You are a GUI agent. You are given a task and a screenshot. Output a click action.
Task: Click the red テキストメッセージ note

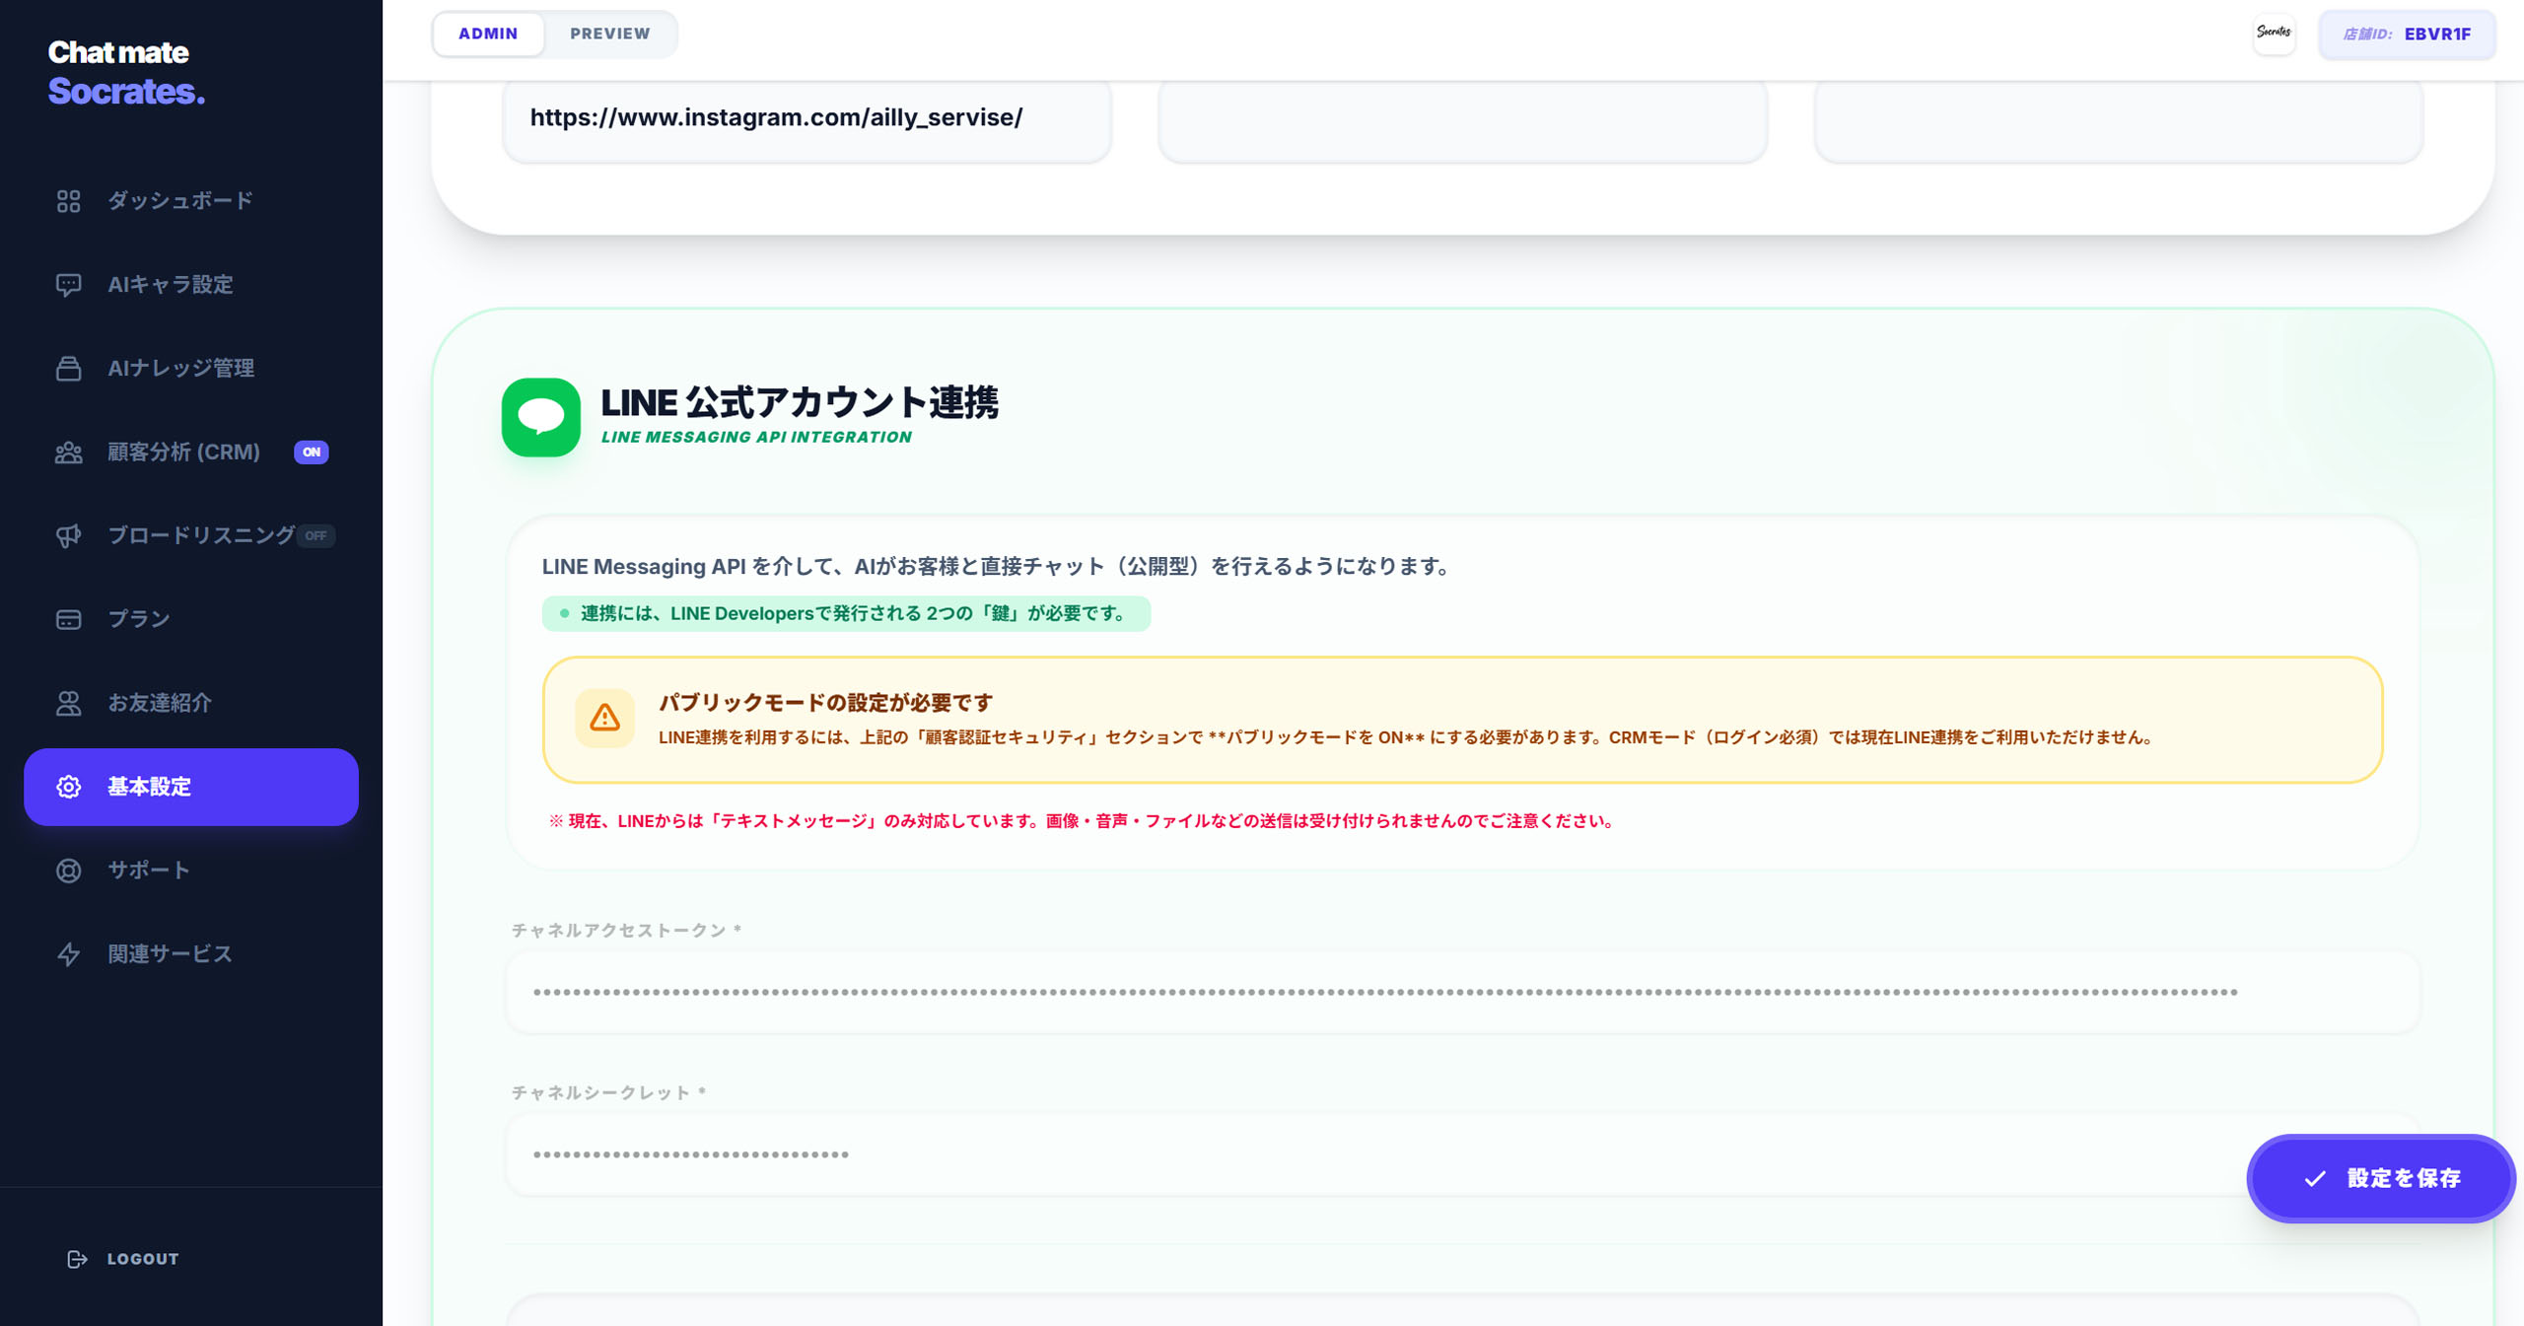1081,821
